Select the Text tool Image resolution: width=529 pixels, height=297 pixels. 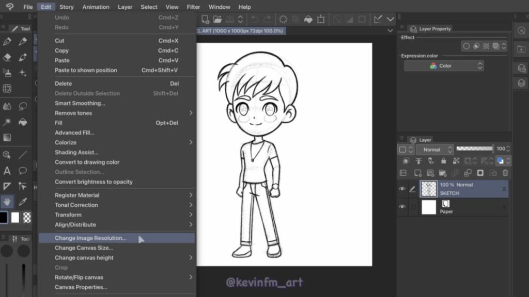point(7,171)
